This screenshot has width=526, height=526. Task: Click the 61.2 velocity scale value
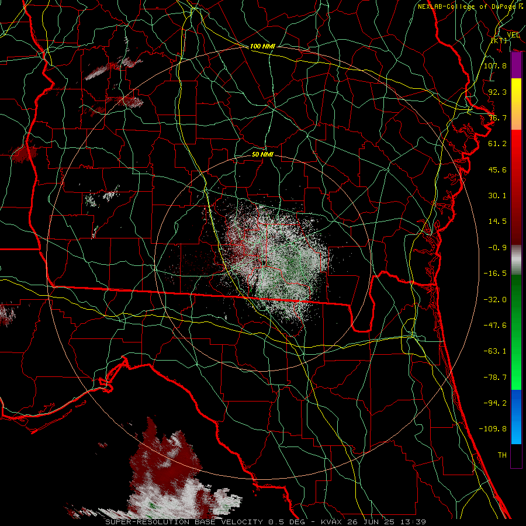click(497, 144)
